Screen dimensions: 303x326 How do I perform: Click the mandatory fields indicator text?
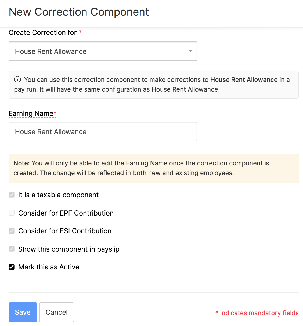point(257,313)
